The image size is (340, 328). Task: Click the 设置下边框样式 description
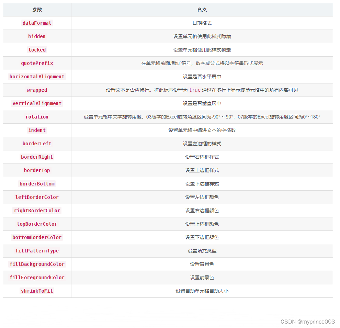(202, 184)
